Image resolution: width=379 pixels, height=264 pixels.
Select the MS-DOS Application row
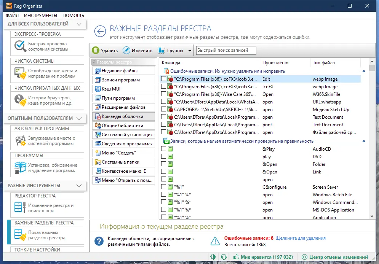pyautogui.click(x=260, y=210)
